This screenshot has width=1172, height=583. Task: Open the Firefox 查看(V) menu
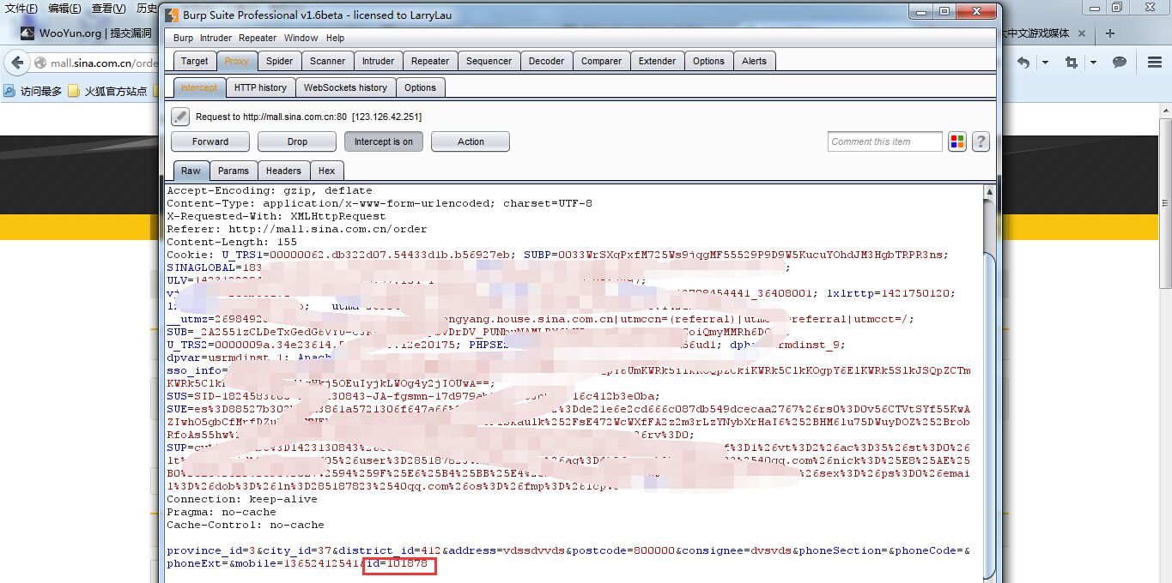pos(108,9)
